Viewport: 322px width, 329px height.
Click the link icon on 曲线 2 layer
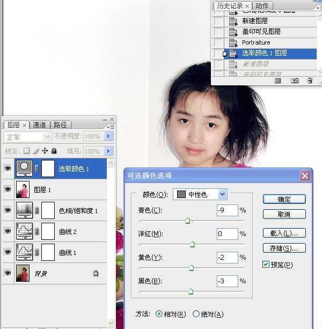(x=37, y=231)
